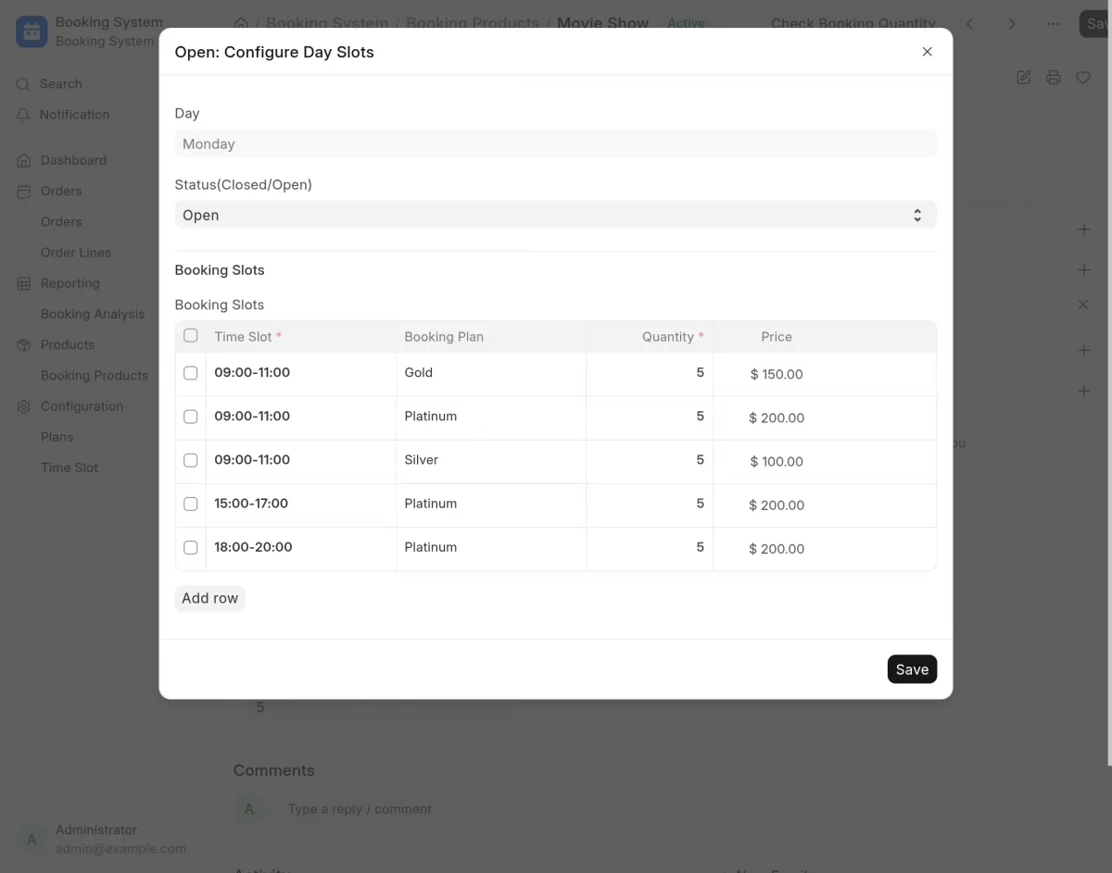Click the $ 100.00 price cell
Screen dimensions: 1112x873
(777, 461)
